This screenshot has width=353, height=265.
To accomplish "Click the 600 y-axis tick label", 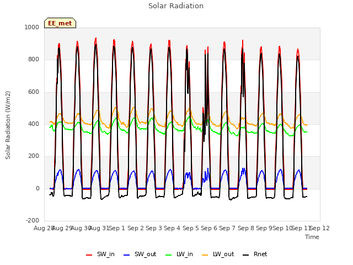I will (34, 92).
